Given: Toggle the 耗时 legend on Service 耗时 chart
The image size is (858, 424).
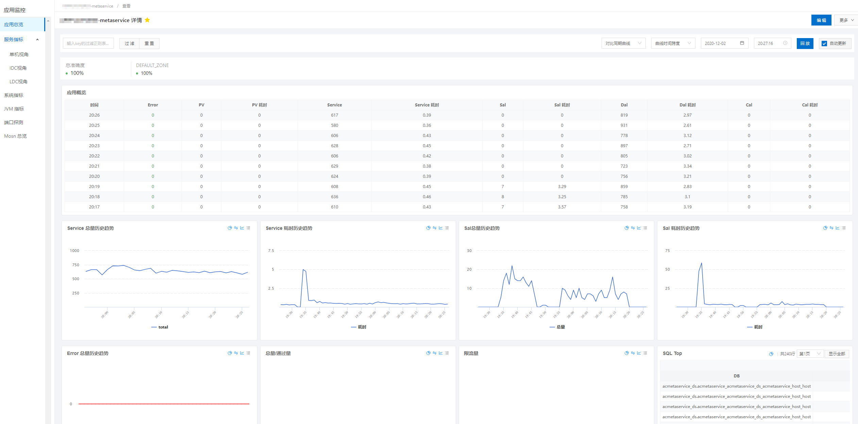Looking at the screenshot, I should (x=359, y=327).
